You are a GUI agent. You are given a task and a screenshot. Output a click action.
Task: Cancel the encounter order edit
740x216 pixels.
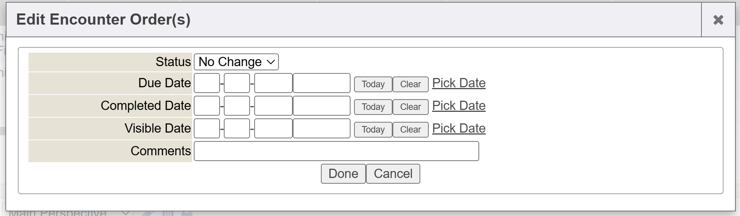coord(393,174)
